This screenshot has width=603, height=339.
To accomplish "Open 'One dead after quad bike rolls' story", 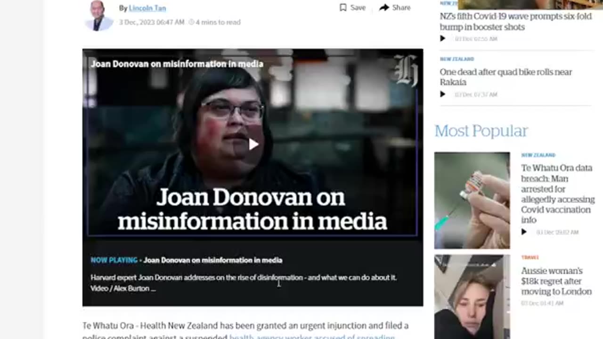I will pos(506,77).
